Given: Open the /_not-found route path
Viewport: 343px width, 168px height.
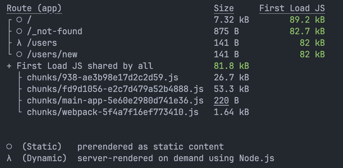Looking at the screenshot, I should coord(55,31).
